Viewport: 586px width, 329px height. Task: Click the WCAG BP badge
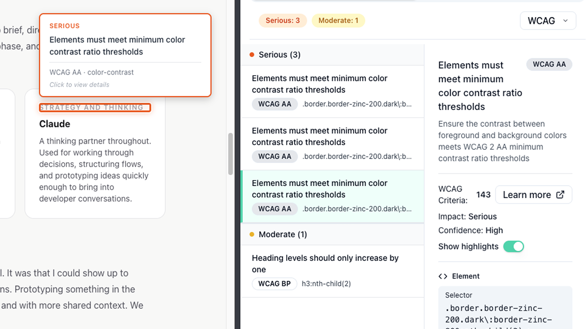pos(274,283)
